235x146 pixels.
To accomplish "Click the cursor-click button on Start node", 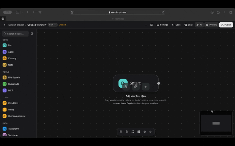I will (126, 87).
